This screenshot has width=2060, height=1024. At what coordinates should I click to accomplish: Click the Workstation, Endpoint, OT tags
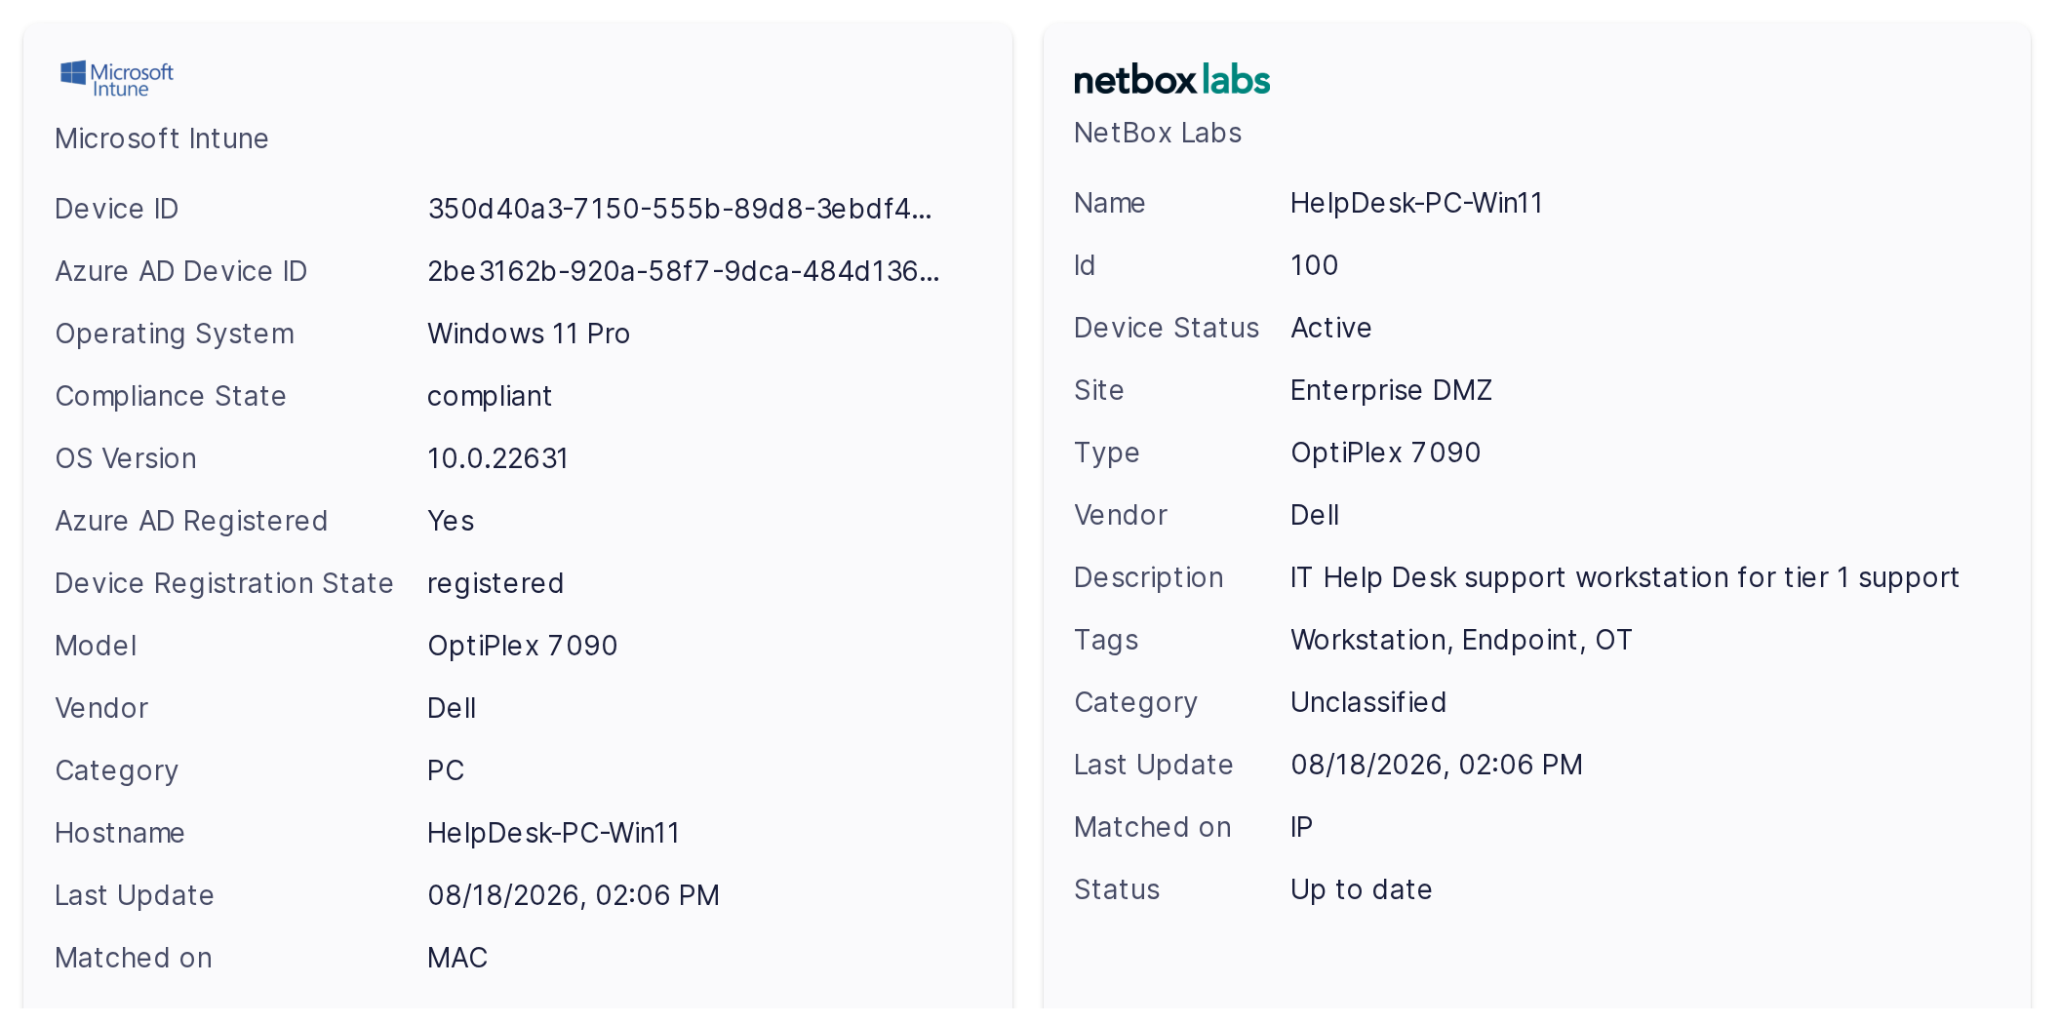pos(1461,640)
